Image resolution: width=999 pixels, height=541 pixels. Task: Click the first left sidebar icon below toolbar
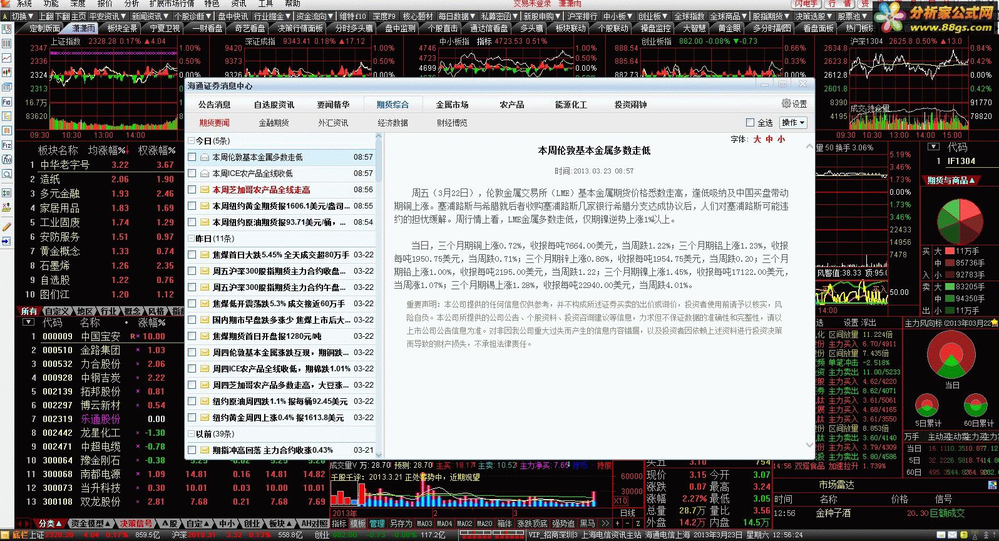pos(6,29)
